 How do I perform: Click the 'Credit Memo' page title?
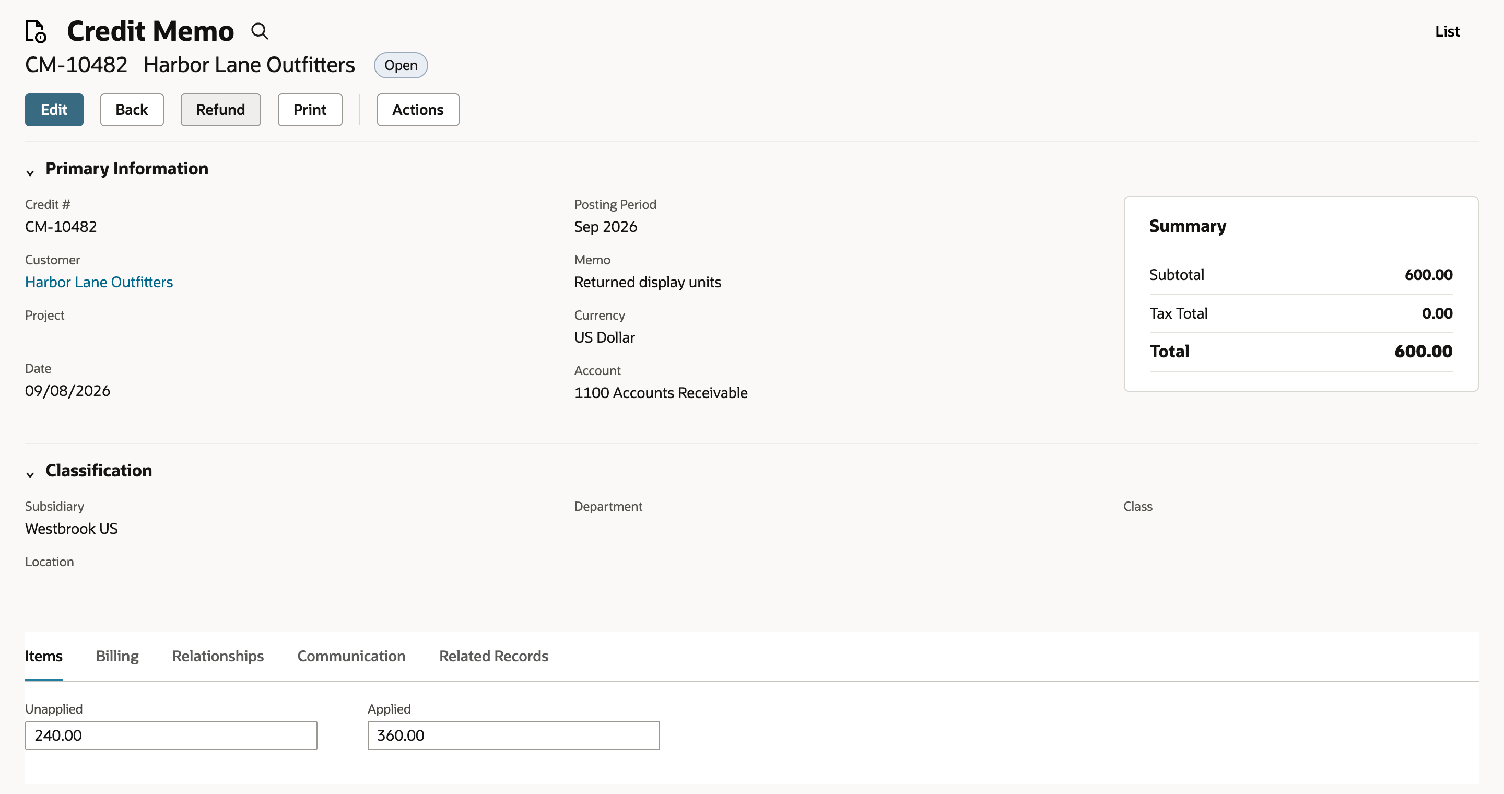coord(150,31)
